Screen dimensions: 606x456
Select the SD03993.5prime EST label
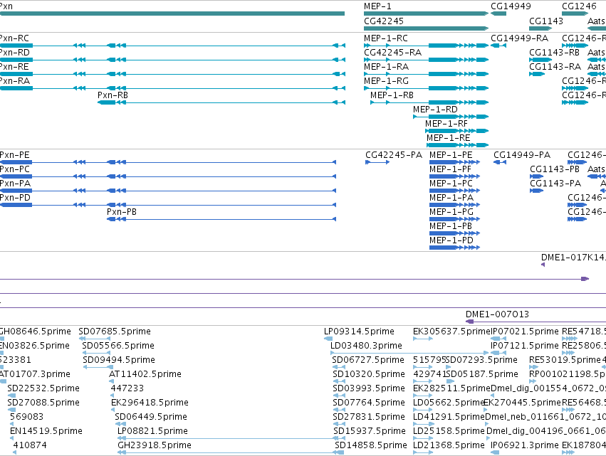[x=369, y=388]
